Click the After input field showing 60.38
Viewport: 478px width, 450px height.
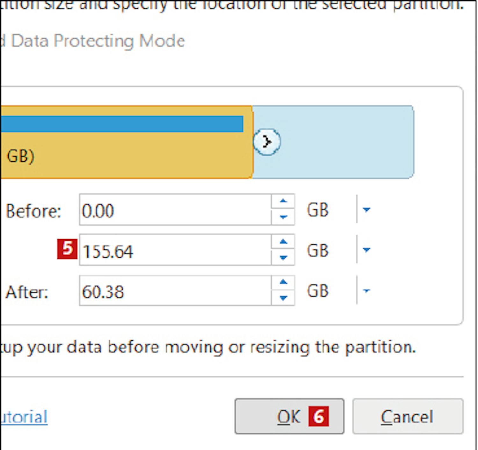[x=175, y=291]
